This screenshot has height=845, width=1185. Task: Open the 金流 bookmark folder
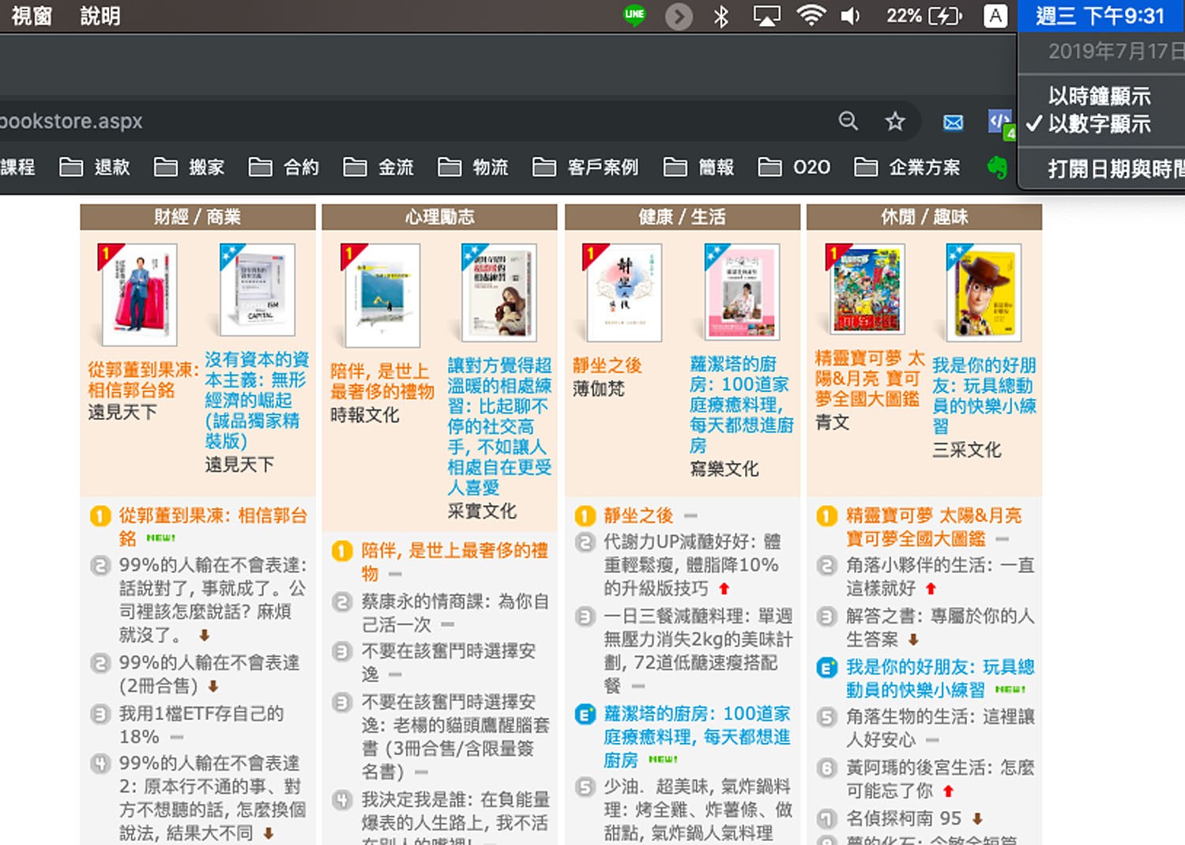point(378,167)
